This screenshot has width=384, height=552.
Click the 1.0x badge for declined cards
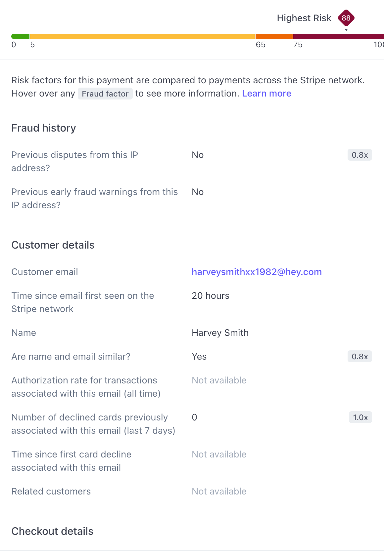coord(360,417)
